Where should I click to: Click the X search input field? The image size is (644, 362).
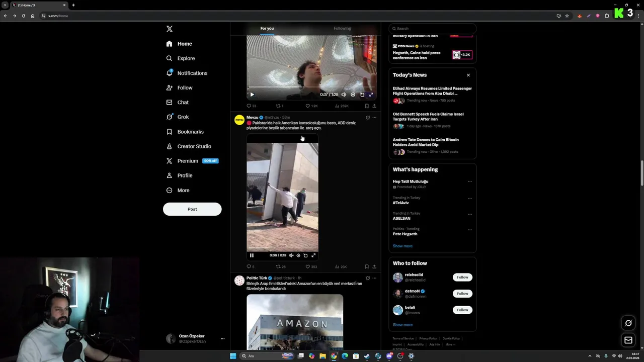[x=432, y=29]
